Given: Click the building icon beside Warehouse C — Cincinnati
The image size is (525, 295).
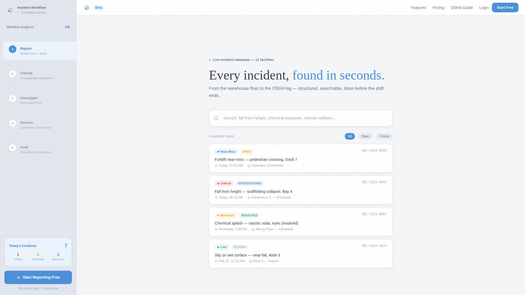Looking at the screenshot, I should pyautogui.click(x=249, y=198).
